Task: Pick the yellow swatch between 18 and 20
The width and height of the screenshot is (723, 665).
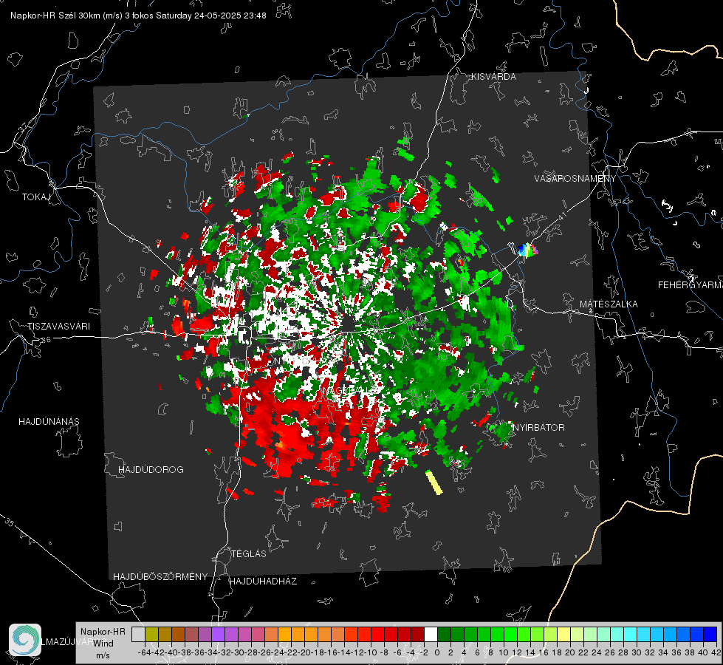Action: point(564,635)
